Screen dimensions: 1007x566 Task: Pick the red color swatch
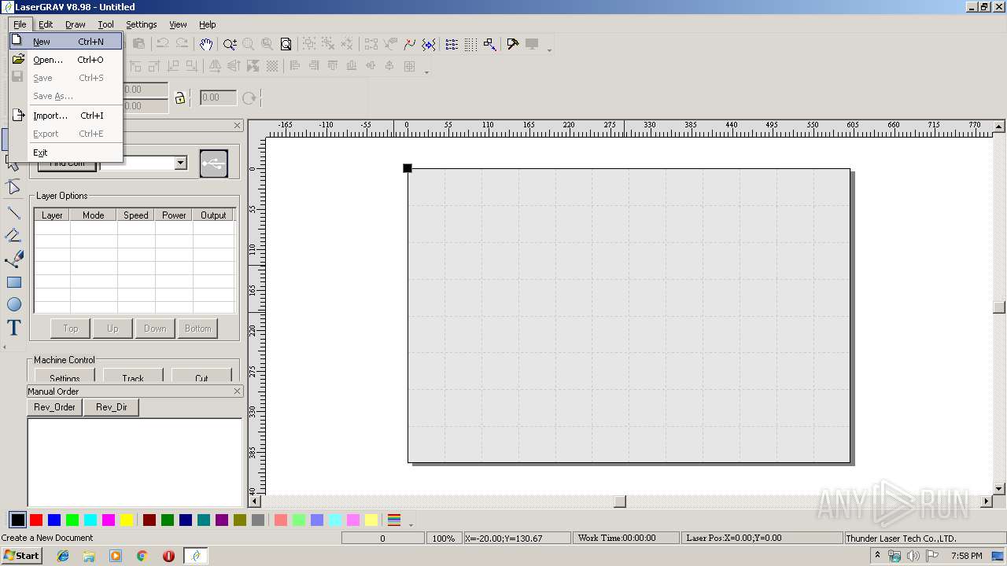pyautogui.click(x=36, y=520)
